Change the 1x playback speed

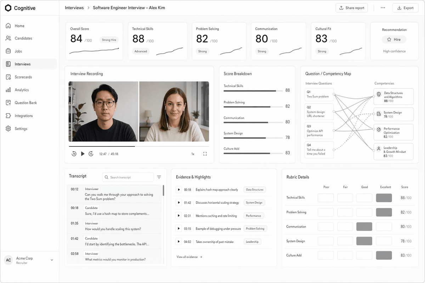[193, 154]
